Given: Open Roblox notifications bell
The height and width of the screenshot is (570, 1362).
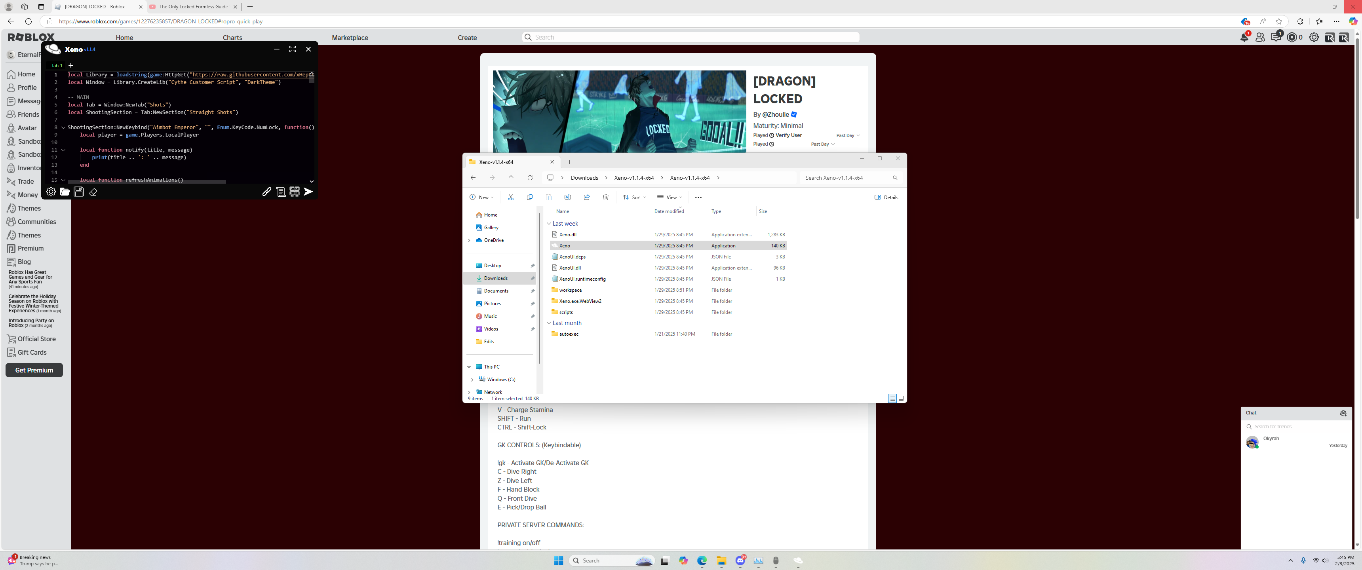Looking at the screenshot, I should (1245, 37).
